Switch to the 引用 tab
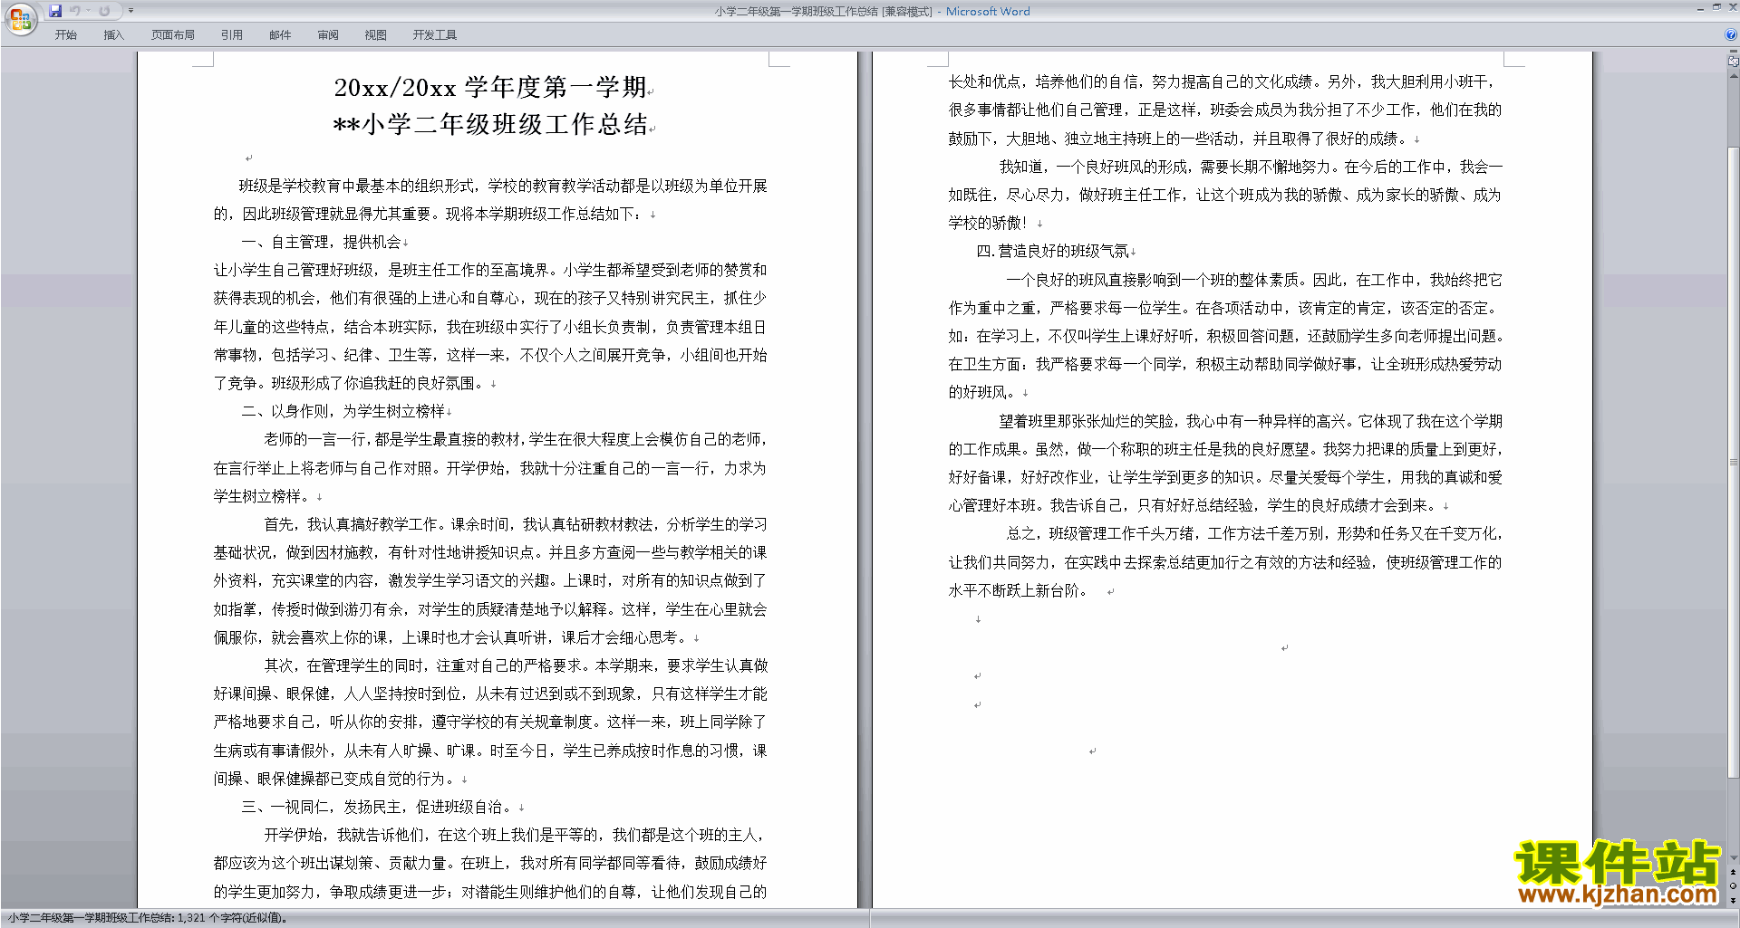 tap(232, 35)
